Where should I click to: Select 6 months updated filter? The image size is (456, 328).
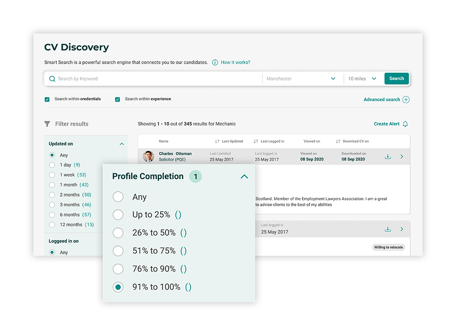click(52, 215)
